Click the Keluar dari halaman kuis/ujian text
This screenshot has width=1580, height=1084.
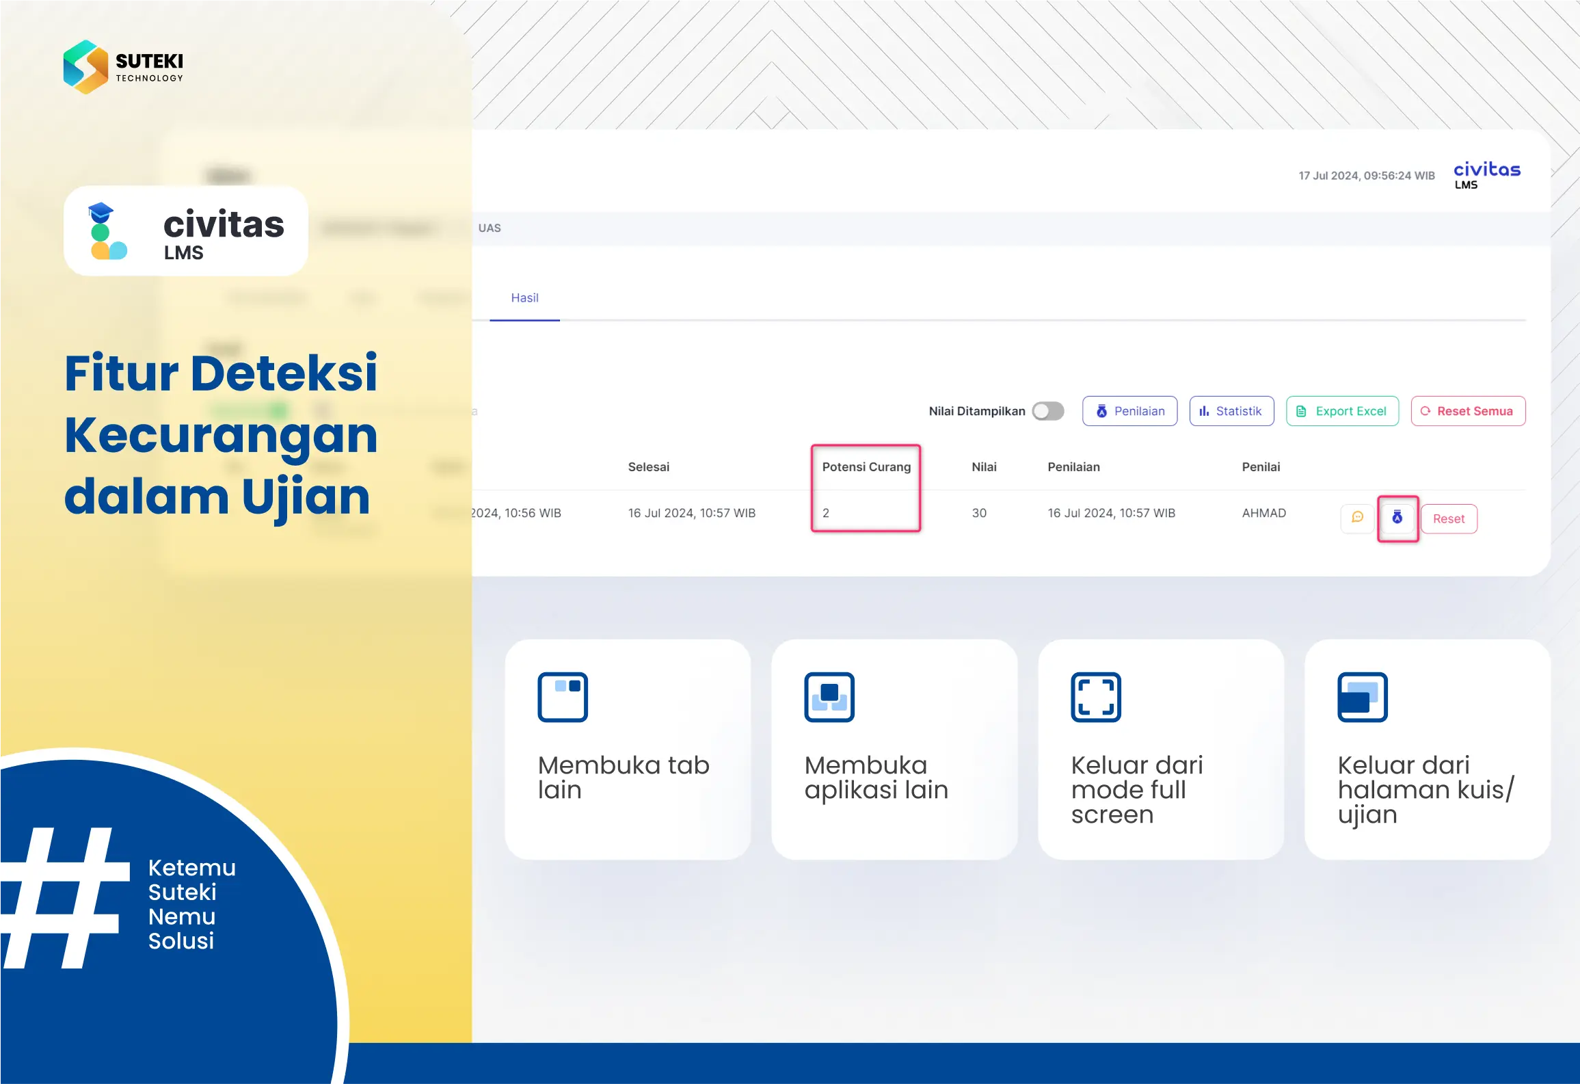coord(1425,789)
